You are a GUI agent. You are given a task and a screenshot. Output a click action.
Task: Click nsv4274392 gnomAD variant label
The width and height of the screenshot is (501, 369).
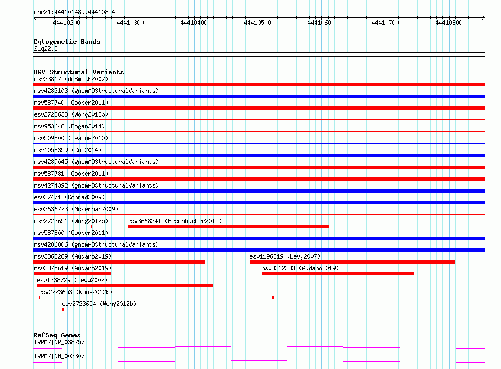(96, 185)
